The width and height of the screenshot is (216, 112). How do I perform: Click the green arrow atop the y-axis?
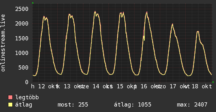(33, 3)
